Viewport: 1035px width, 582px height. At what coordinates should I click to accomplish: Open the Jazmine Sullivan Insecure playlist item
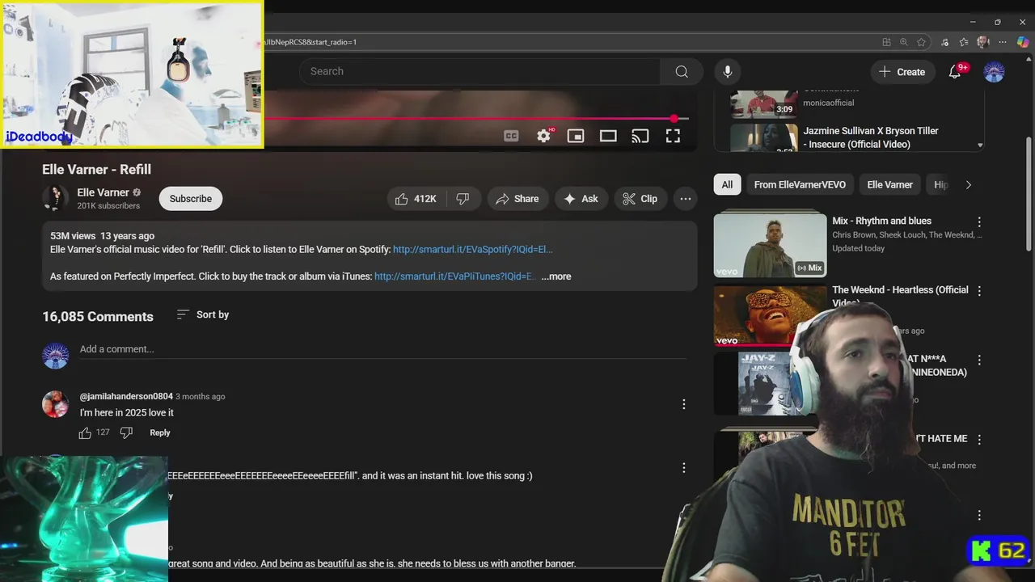(x=848, y=137)
